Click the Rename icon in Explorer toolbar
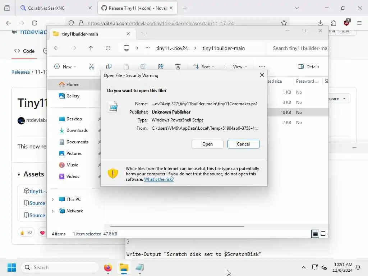Image resolution: width=368 pixels, height=276 pixels. pyautogui.click(x=143, y=66)
